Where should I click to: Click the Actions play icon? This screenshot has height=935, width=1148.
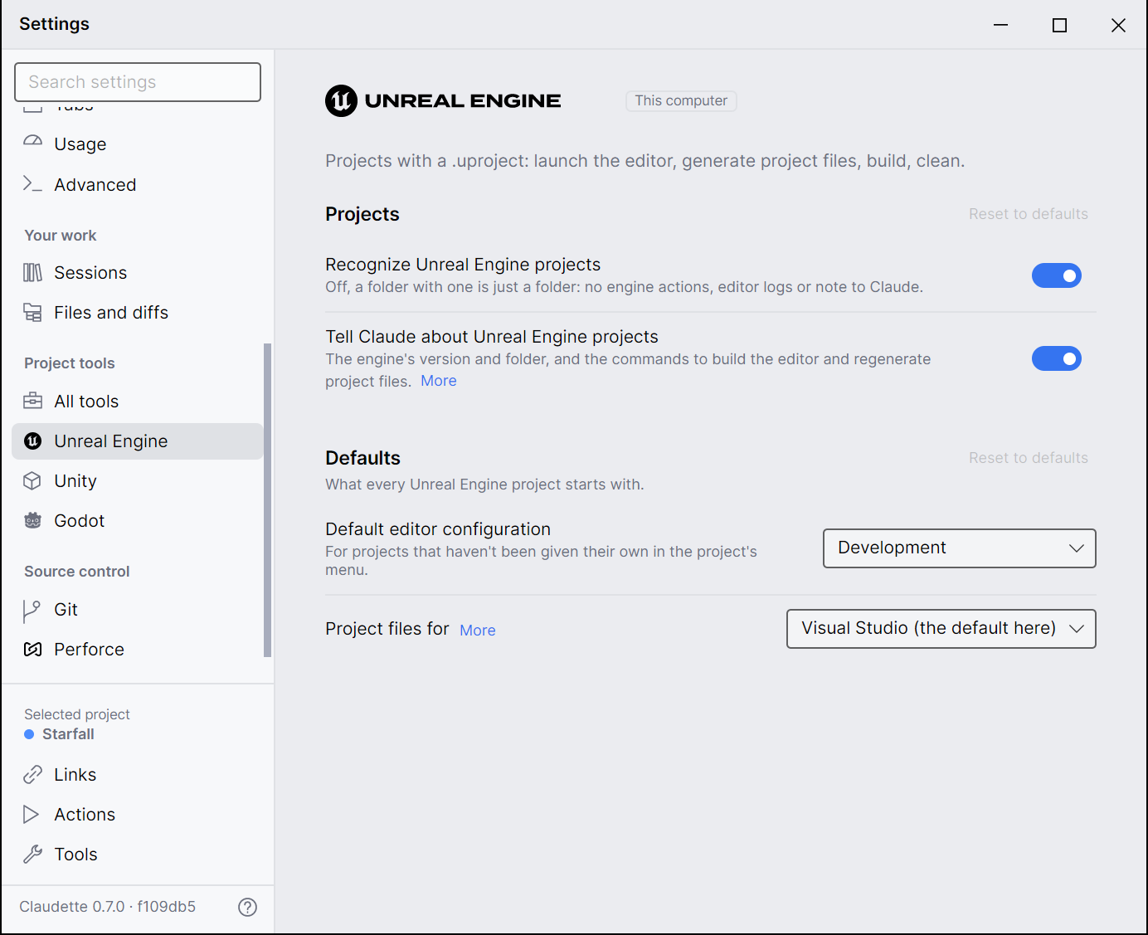click(x=32, y=814)
